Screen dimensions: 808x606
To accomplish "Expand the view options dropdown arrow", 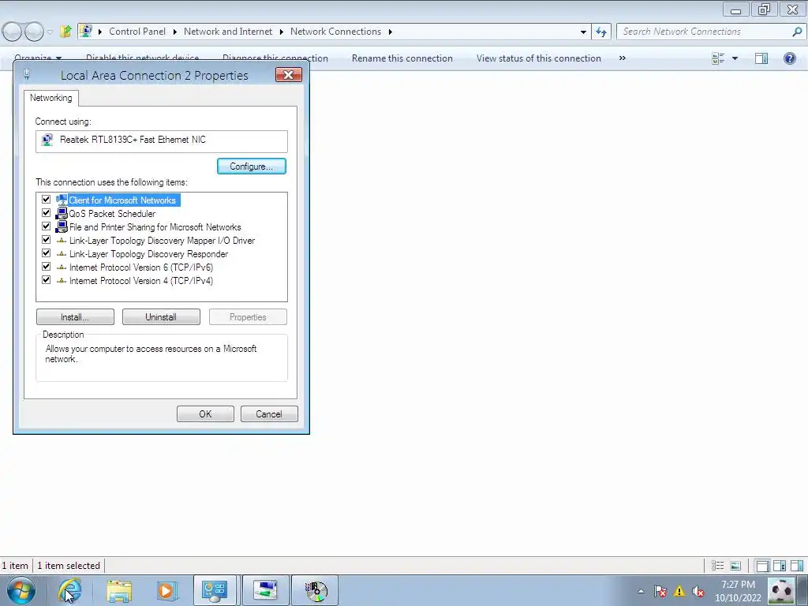I will tap(735, 58).
